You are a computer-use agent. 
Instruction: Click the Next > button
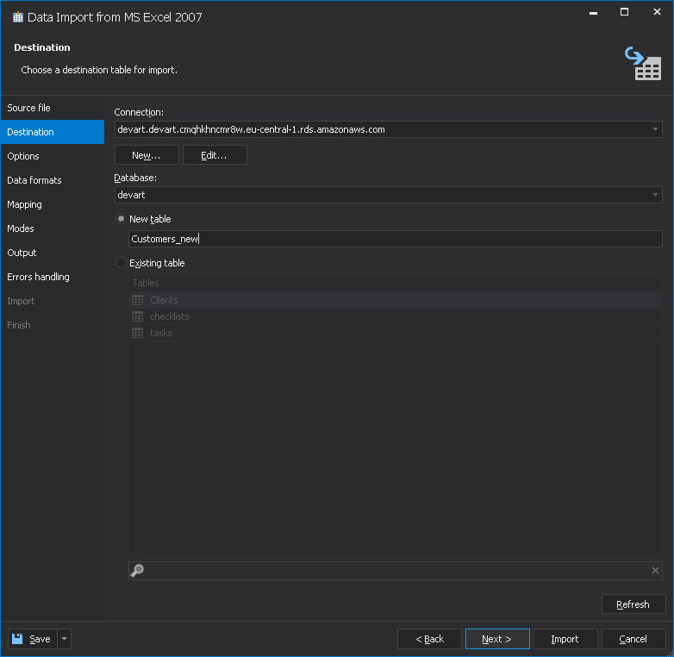tap(497, 639)
